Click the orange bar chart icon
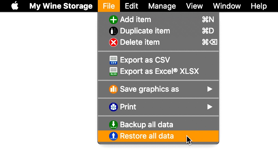The image size is (278, 162). point(113,89)
